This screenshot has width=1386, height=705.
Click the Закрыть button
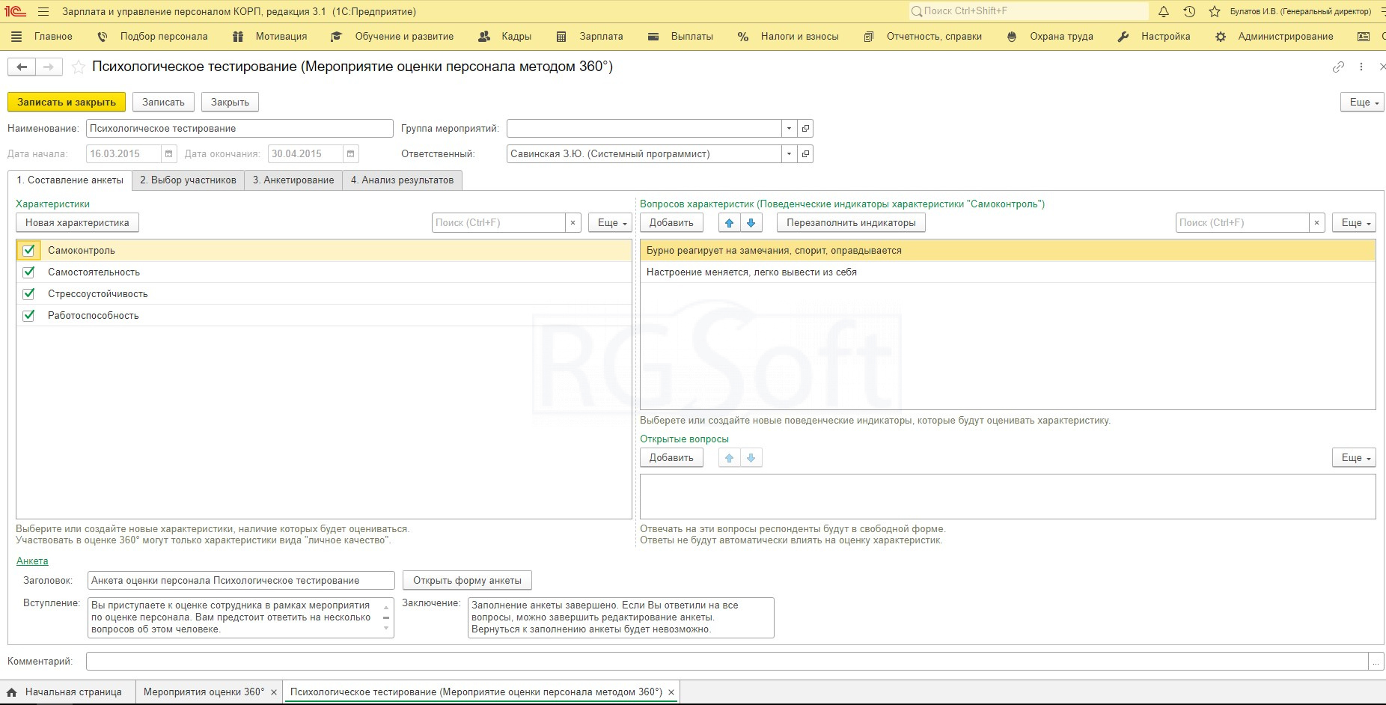click(230, 103)
